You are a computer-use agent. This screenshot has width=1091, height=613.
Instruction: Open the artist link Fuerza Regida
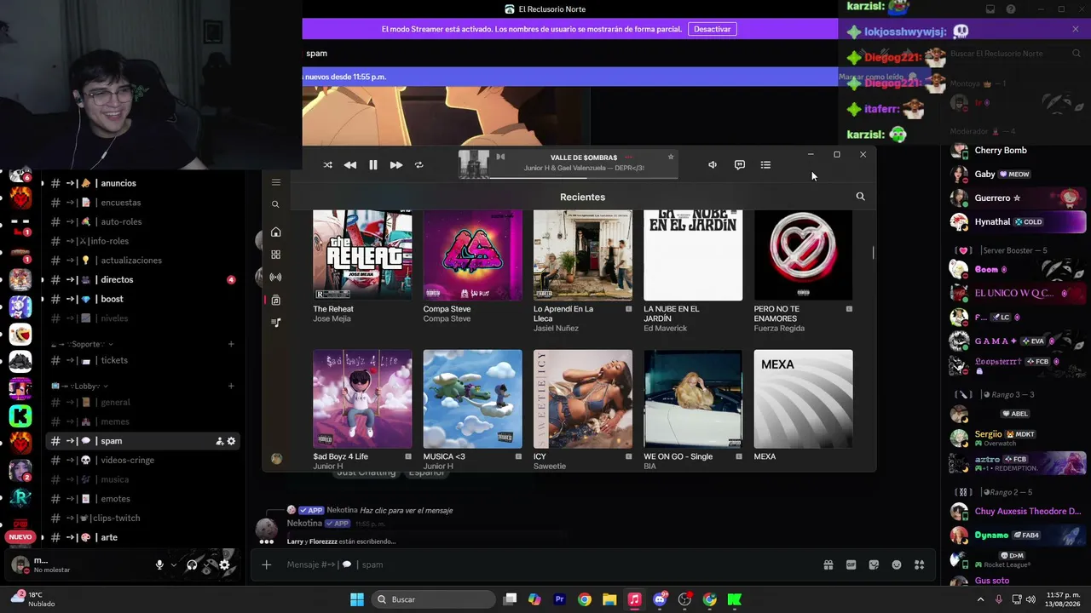779,329
